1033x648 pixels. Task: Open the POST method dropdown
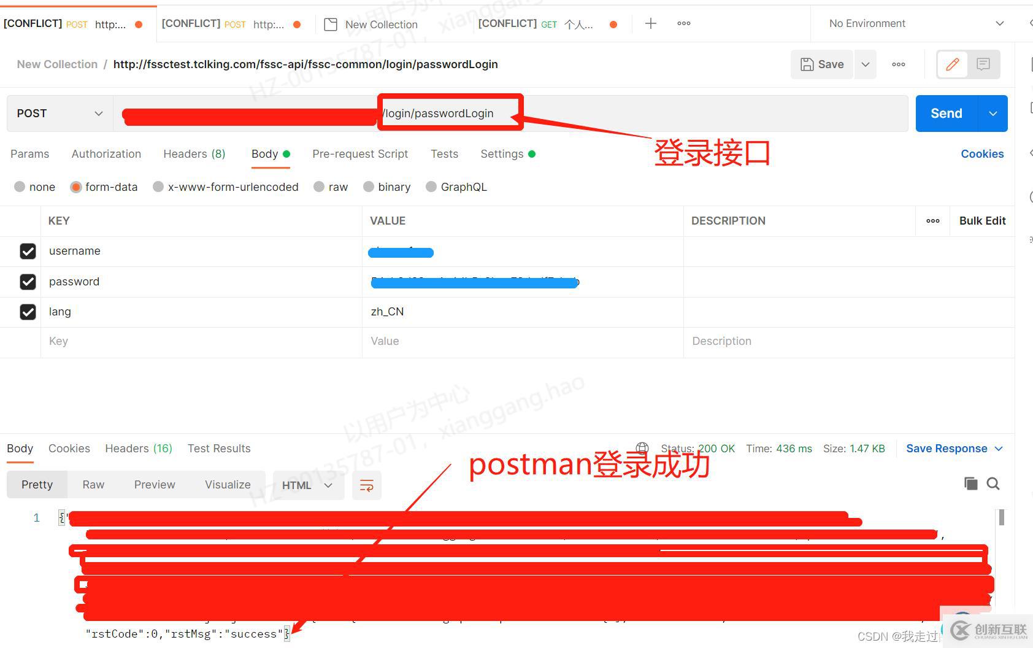(x=60, y=114)
